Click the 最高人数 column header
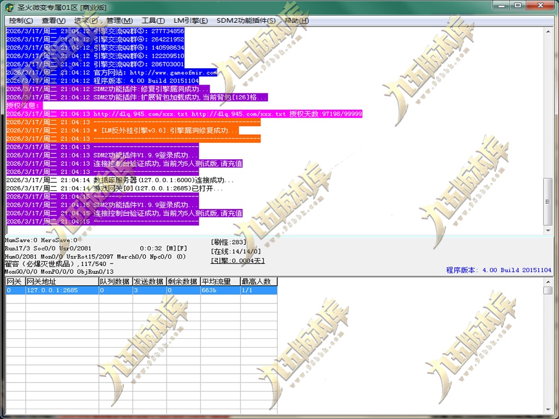 point(259,282)
